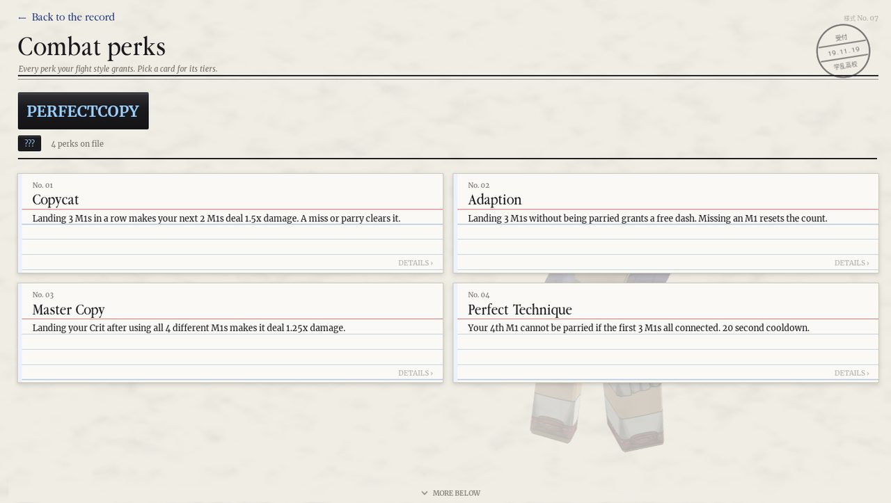Screen dimensions: 891x503
Task: Open the Adaption perk card title
Action: click(495, 200)
